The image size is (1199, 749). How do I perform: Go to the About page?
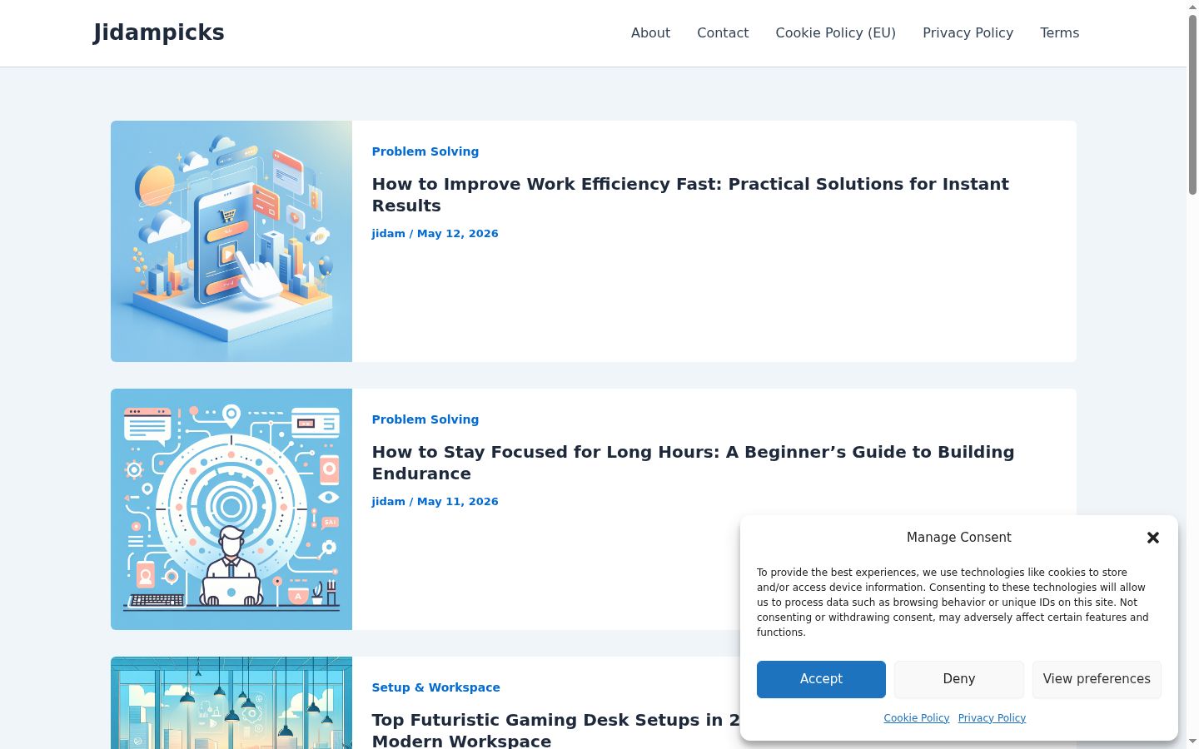(x=650, y=32)
